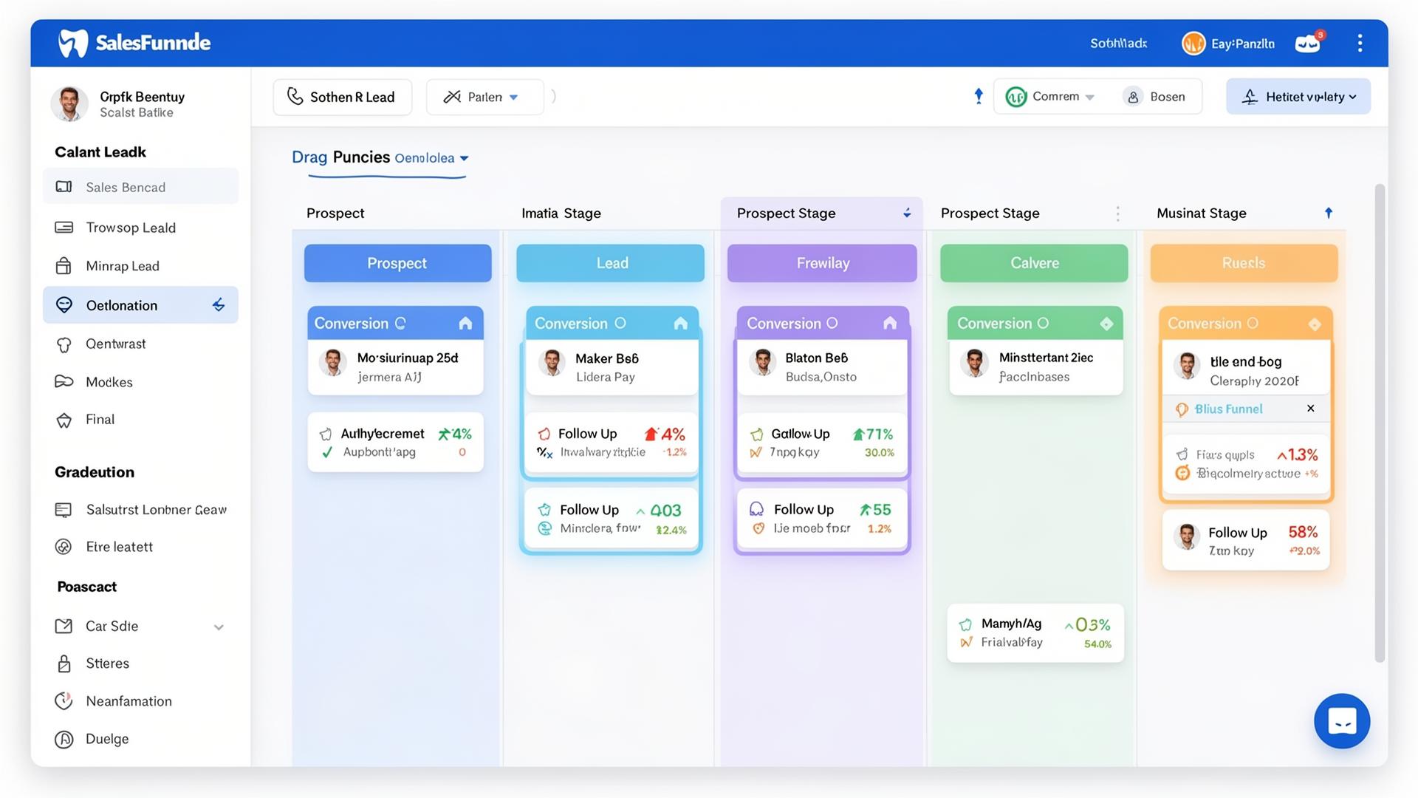Click home icon on Frewilay Conversion card
The width and height of the screenshot is (1418, 798).
pyautogui.click(x=890, y=324)
